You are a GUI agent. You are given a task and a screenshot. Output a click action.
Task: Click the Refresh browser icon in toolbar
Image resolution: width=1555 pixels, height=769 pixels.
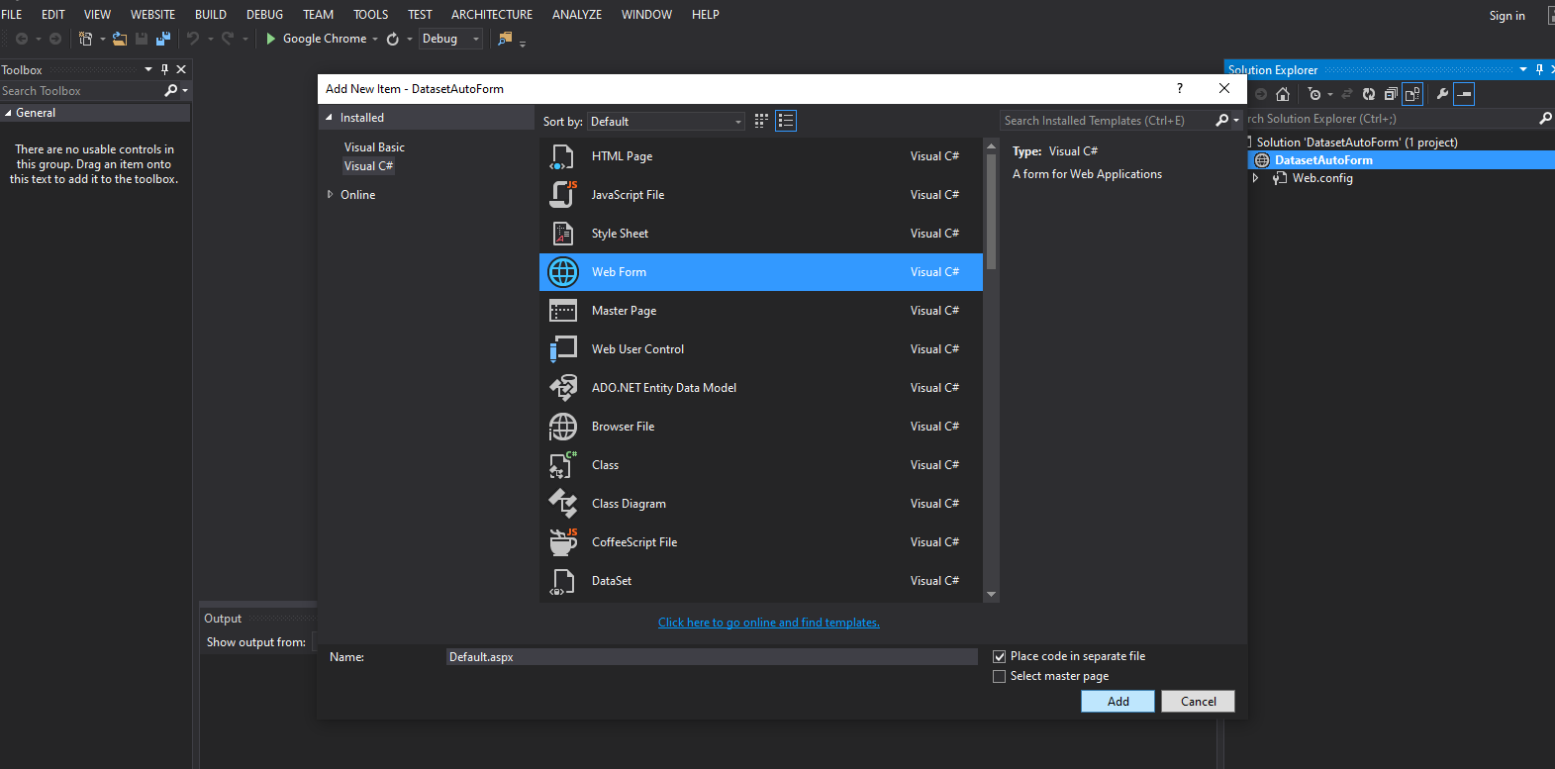pos(393,39)
